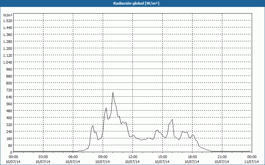Click the curve peak just before 08:00
265x165 pixels.
click(x=93, y=126)
